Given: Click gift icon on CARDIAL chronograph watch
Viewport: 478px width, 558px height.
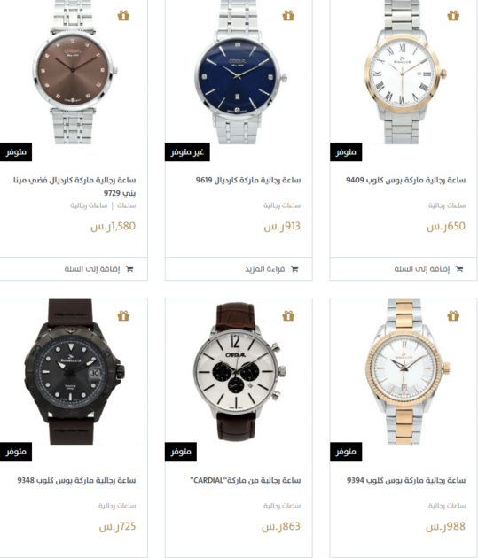Looking at the screenshot, I should 288,315.
